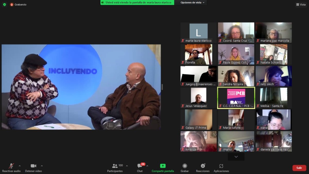Switch layout using the Vista button
Screen dimensions: 309x174
(x=301, y=4)
